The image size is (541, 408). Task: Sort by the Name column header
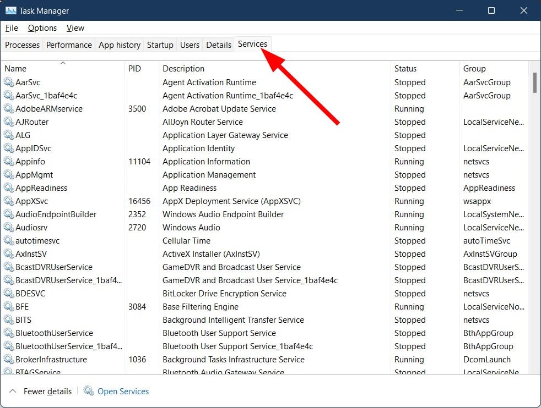click(x=62, y=68)
